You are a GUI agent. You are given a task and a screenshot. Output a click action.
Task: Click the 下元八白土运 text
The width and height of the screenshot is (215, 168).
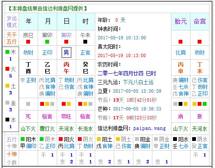point(138,82)
